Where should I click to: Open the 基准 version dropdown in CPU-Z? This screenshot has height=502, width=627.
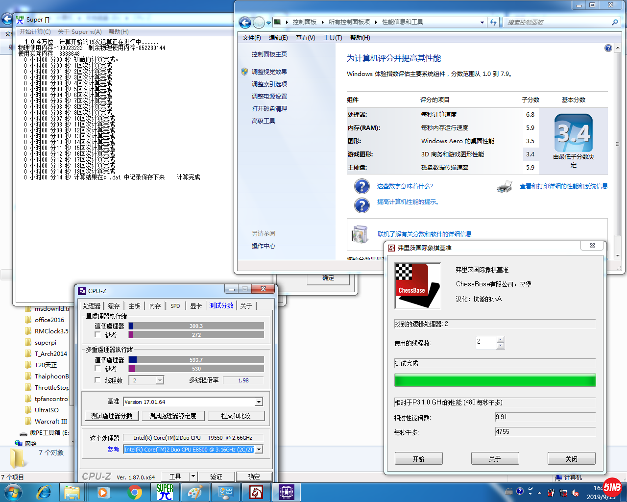tap(259, 402)
